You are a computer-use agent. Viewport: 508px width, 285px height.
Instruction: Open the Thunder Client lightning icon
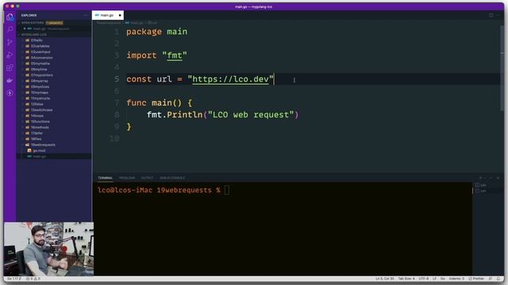10,93
